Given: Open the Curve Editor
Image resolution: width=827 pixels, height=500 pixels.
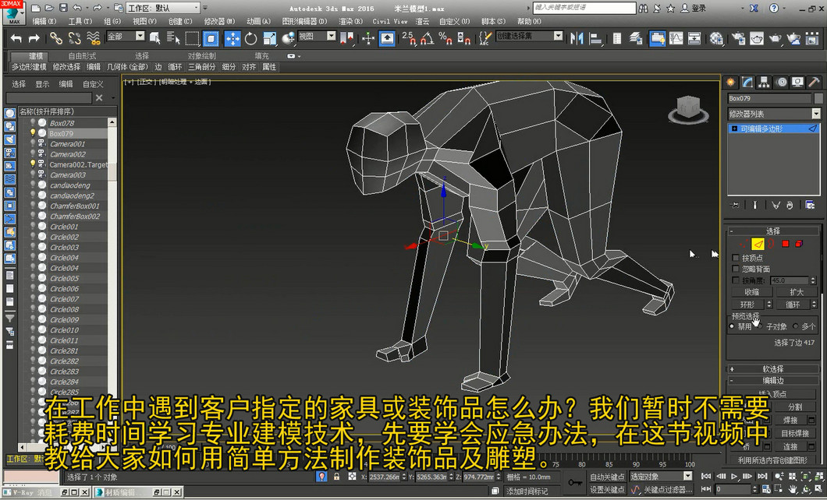Looking at the screenshot, I should 676,38.
